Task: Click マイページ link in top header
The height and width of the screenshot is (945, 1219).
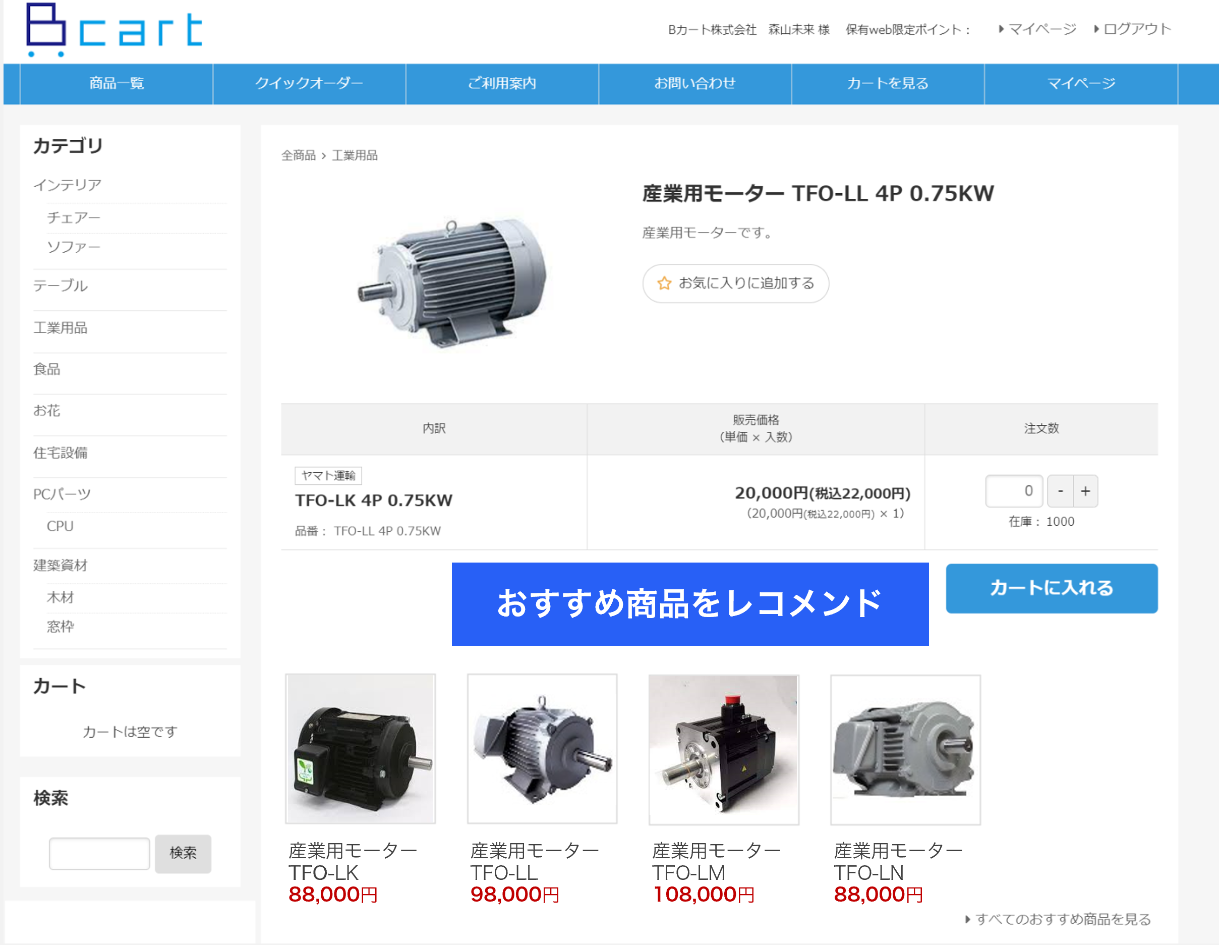Action: 1037,29
